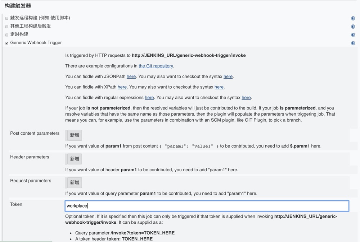Add a Request parameter with 新增
360x242 pixels.
point(75,182)
